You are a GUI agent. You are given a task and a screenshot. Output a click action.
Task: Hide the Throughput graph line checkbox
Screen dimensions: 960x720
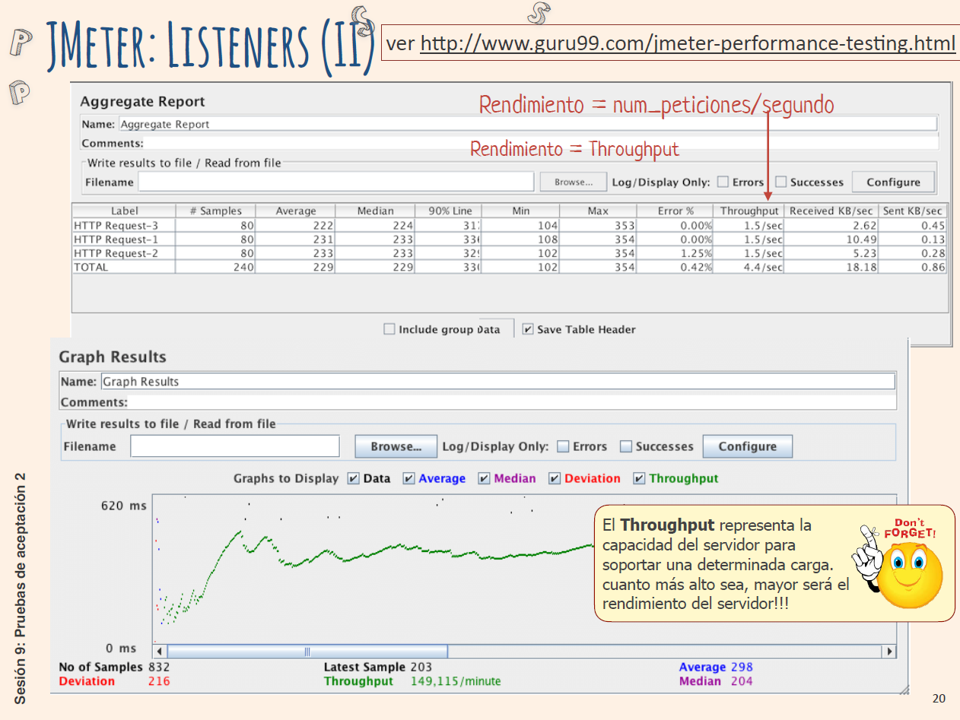click(x=640, y=478)
